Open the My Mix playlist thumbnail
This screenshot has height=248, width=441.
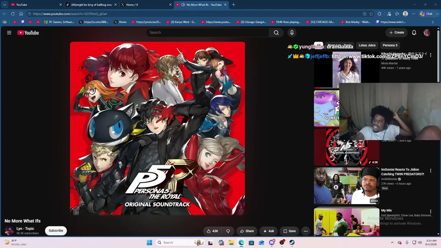pyautogui.click(x=347, y=222)
